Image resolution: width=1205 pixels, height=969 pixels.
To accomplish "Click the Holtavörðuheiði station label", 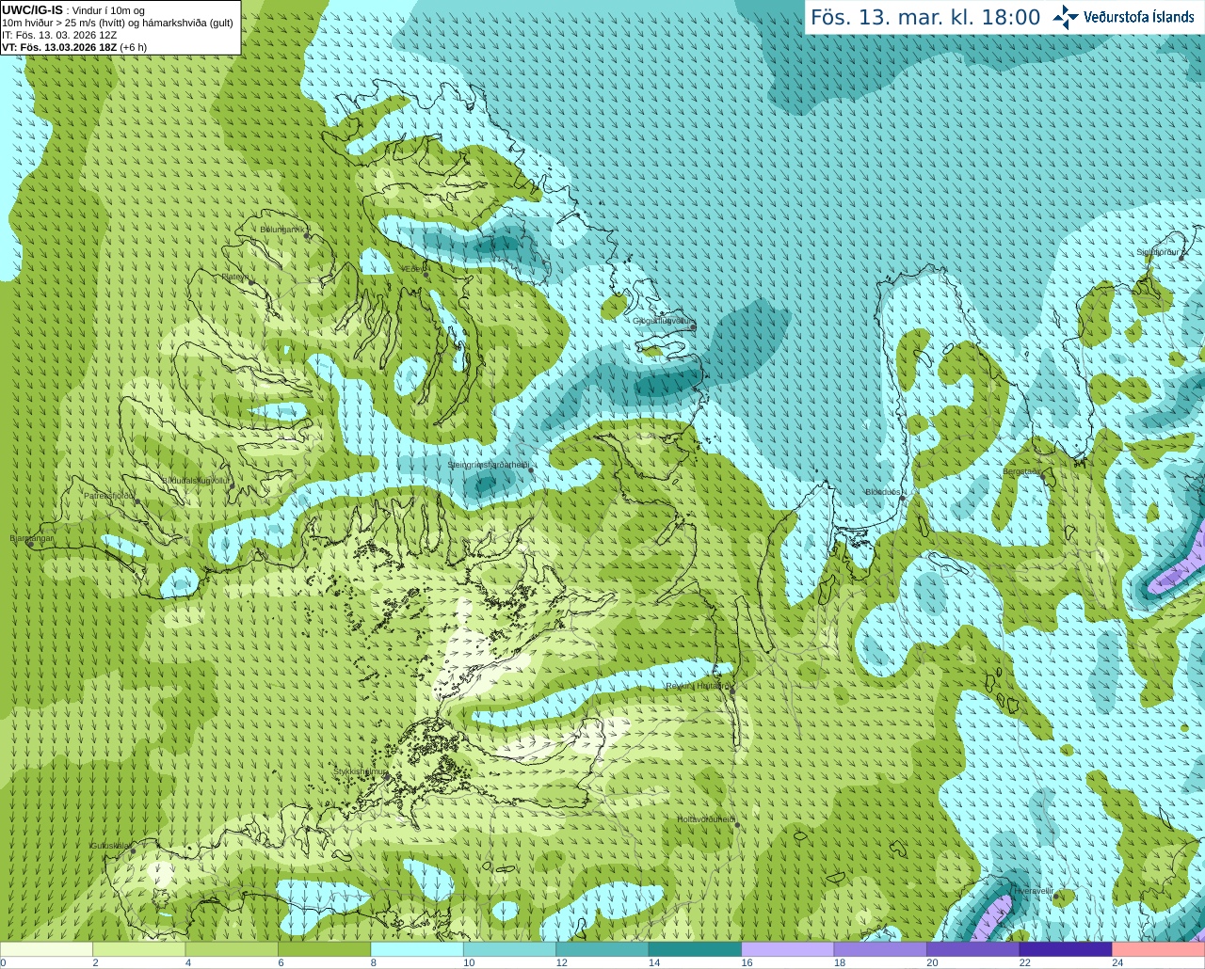I will [x=706, y=819].
